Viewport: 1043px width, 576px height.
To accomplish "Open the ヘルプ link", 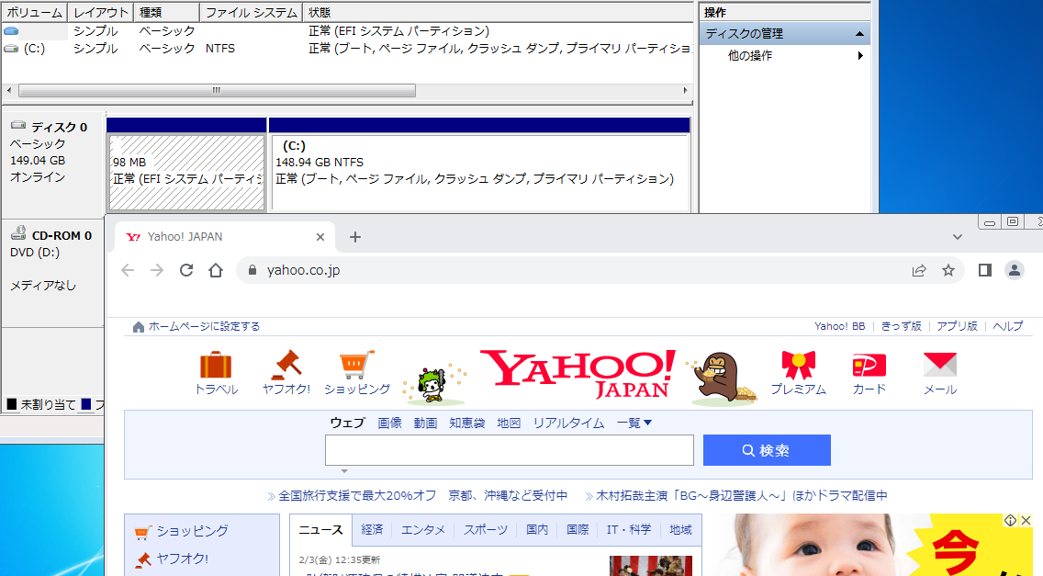I will point(1008,326).
